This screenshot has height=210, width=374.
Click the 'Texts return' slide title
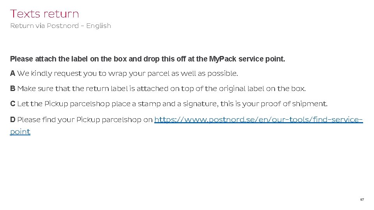44,14
